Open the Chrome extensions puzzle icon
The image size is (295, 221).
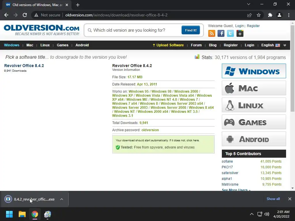[270, 15]
